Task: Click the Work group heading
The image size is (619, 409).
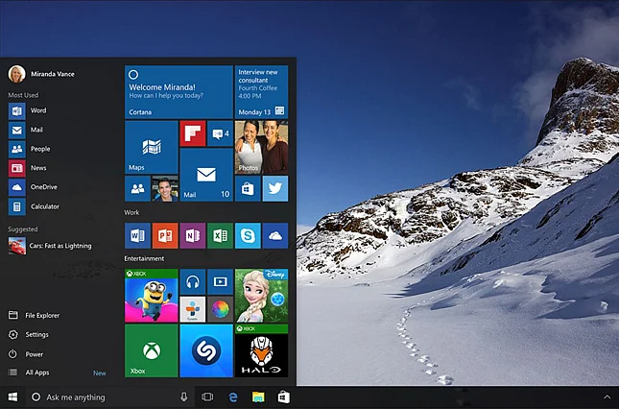Action: click(x=131, y=212)
